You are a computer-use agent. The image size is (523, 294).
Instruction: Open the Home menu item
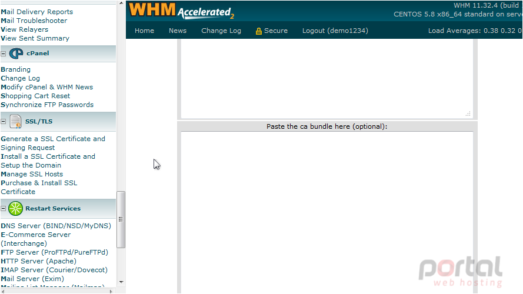tap(144, 31)
